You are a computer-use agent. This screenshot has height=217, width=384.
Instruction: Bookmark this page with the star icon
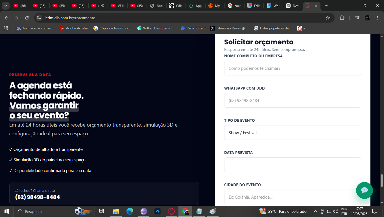328,18
